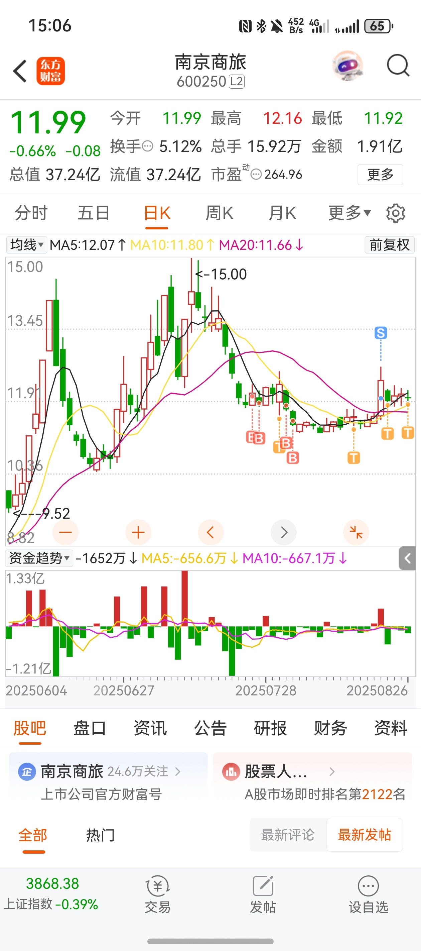This screenshot has height=951, width=421.
Task: Tap the collapse fullscreen arrows icon
Action: click(x=356, y=532)
